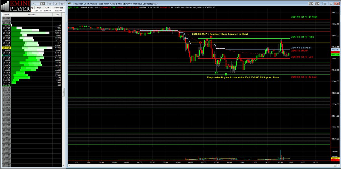Open the Symbol (S) dropdown on the chart toolbar
Screen dimensions: 341x169
coord(311,3)
